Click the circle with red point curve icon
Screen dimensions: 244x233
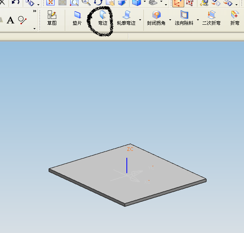pos(22,20)
